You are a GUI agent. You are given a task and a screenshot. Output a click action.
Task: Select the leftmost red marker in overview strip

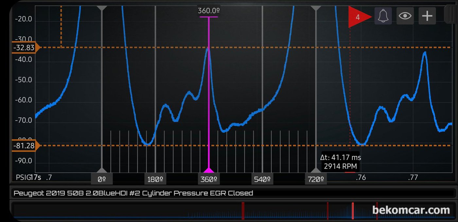pyautogui.click(x=243, y=211)
